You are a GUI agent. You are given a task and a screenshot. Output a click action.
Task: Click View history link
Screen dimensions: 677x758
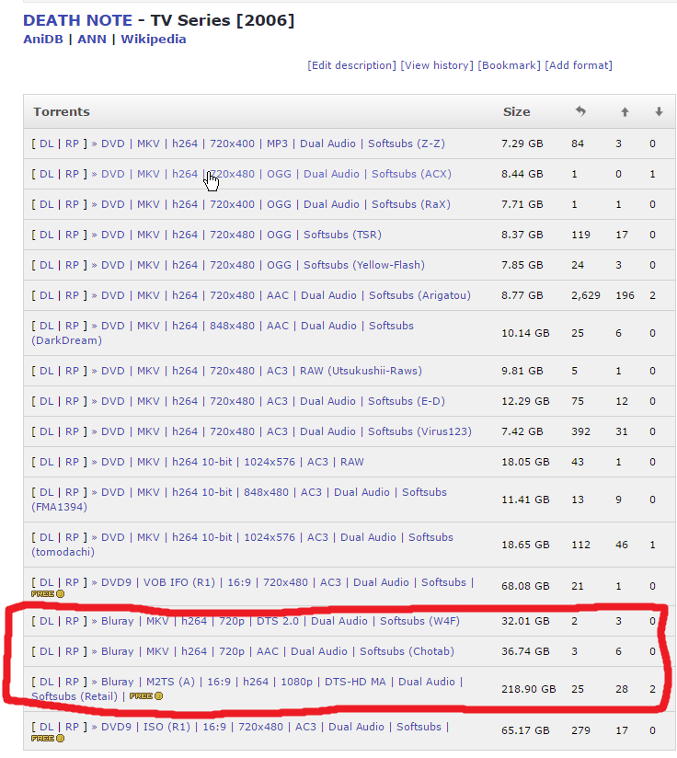coord(437,65)
